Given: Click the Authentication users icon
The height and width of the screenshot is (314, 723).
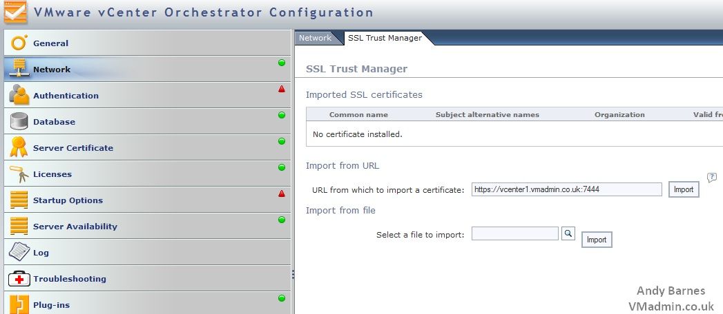Looking at the screenshot, I should (x=19, y=96).
